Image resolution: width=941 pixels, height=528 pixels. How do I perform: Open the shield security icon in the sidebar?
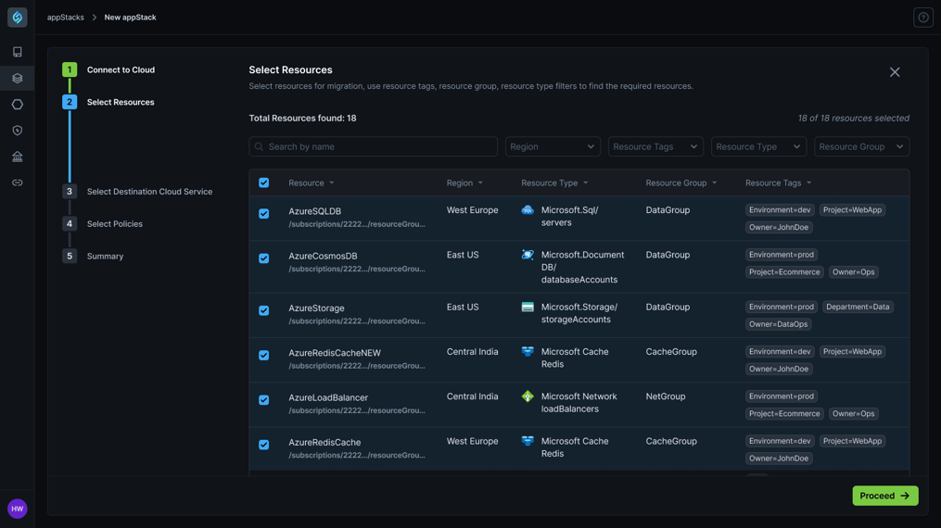(x=18, y=131)
